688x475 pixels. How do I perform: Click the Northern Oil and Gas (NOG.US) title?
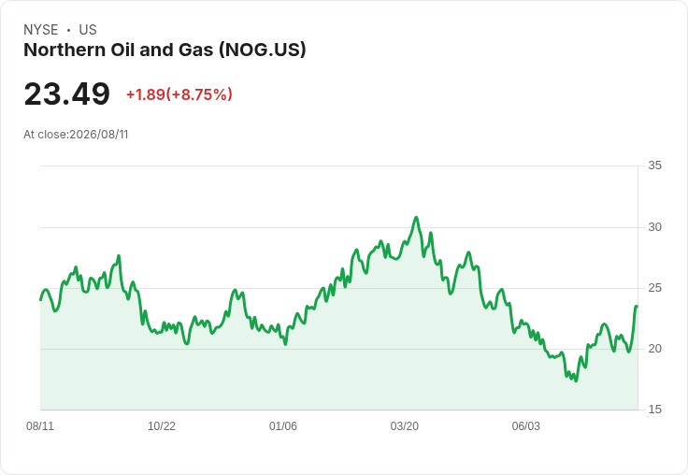165,50
